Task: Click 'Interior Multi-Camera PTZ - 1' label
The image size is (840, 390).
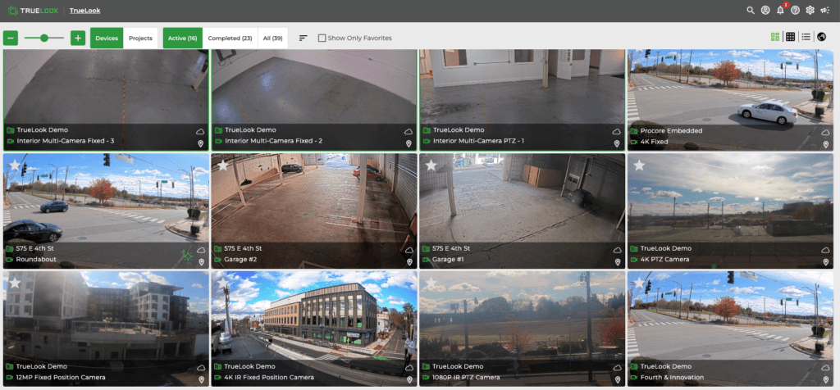Action: 478,141
